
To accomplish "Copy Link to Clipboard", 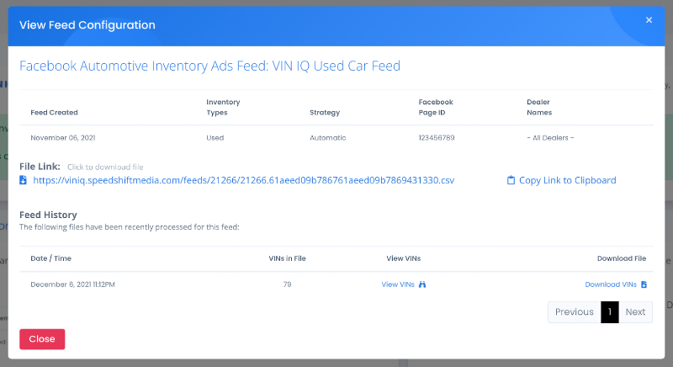I will (567, 180).
